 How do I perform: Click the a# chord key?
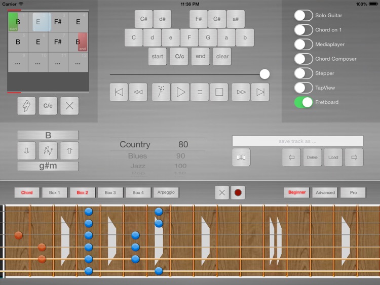point(236,19)
